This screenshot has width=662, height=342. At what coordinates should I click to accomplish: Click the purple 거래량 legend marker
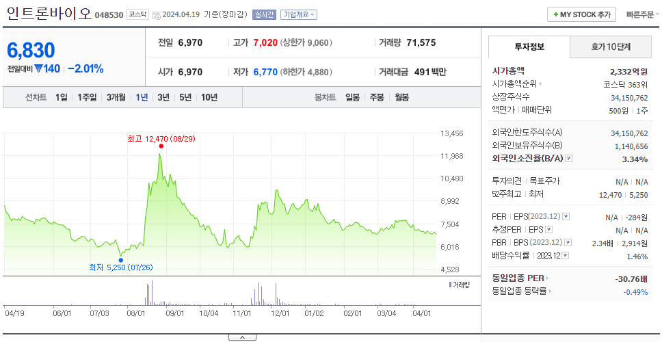point(450,285)
